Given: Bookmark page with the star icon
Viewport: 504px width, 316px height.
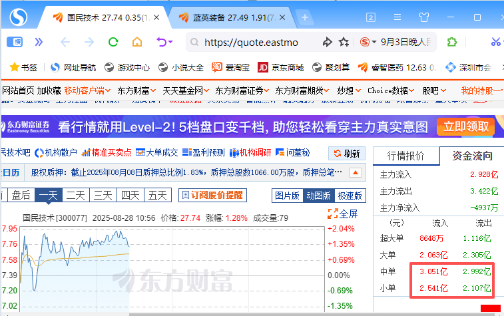Looking at the screenshot, I should [344, 42].
